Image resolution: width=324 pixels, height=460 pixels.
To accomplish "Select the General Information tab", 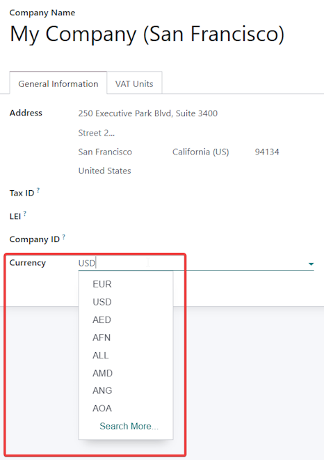I will tap(58, 84).
